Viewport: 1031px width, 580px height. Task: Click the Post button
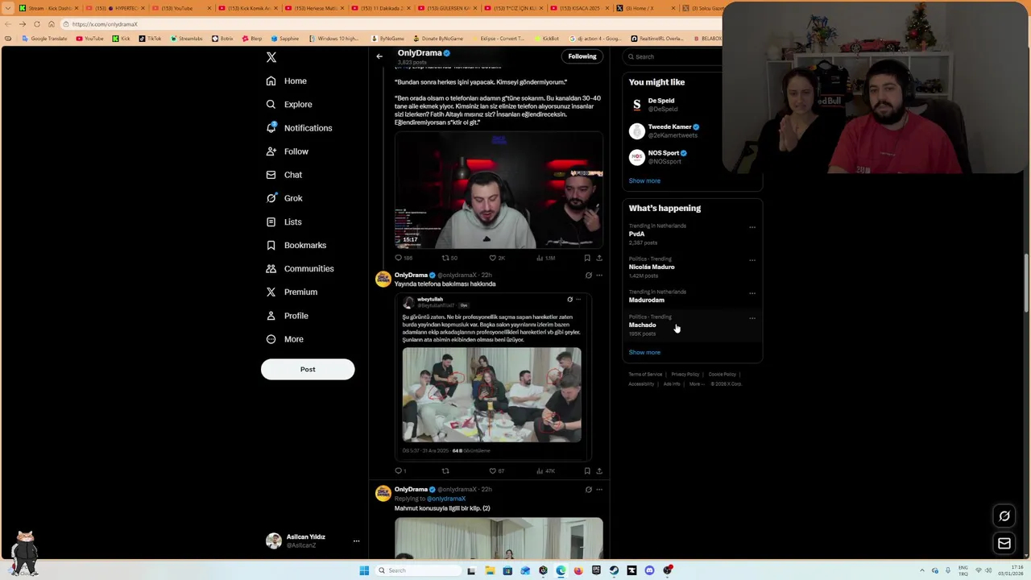308,369
